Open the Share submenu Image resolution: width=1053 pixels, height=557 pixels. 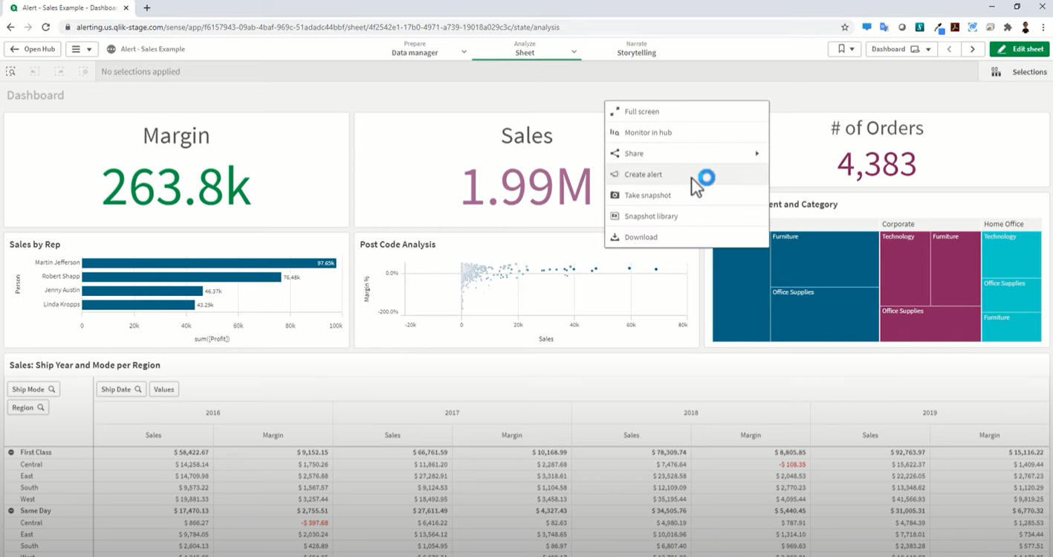tap(687, 153)
